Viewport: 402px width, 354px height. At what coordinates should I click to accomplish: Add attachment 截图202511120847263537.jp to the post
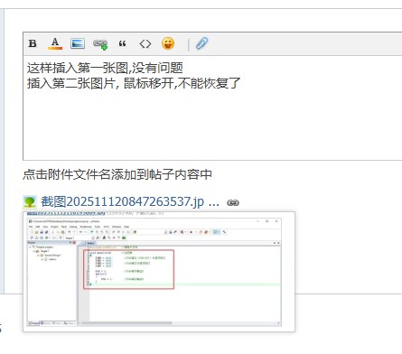130,201
